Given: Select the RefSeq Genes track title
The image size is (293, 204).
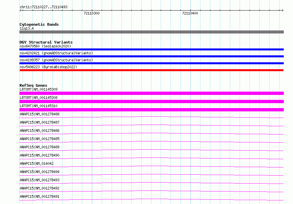Looking at the screenshot, I should click(33, 85).
